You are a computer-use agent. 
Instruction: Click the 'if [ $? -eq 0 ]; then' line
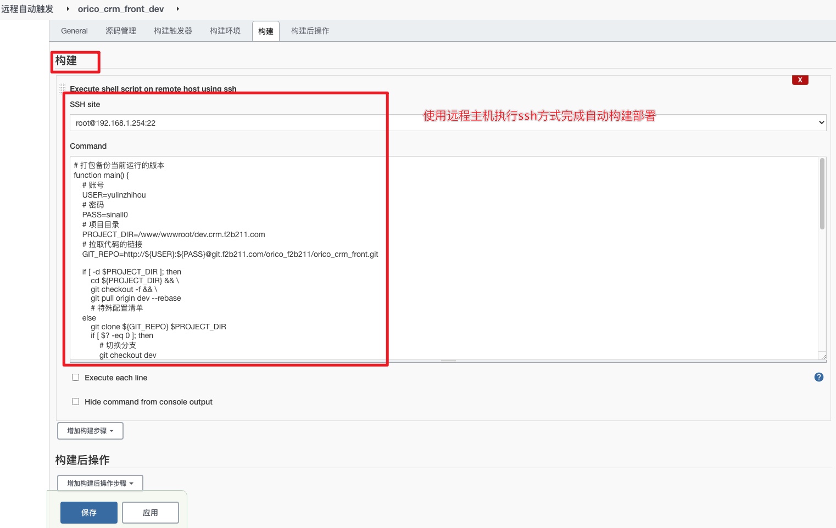click(122, 335)
